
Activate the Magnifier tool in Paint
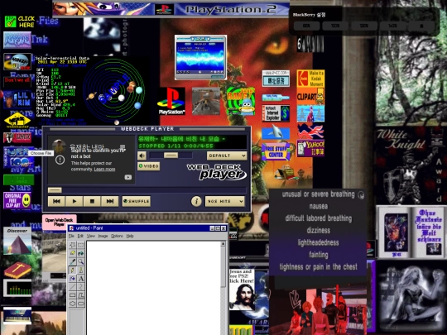(x=81, y=261)
